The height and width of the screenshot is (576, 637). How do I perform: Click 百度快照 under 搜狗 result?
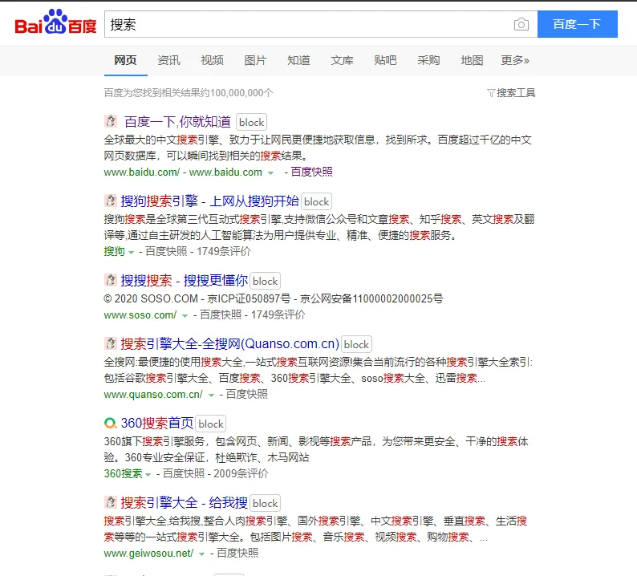[166, 251]
